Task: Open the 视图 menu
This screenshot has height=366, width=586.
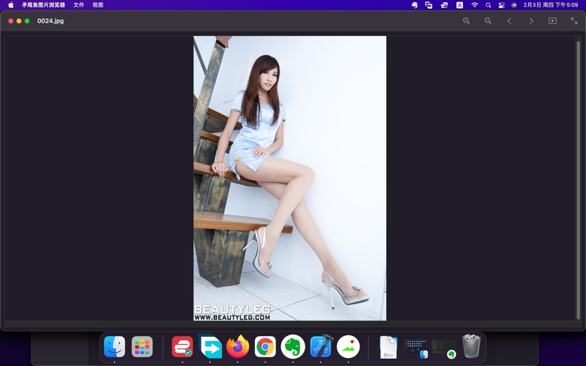Action: pos(97,5)
